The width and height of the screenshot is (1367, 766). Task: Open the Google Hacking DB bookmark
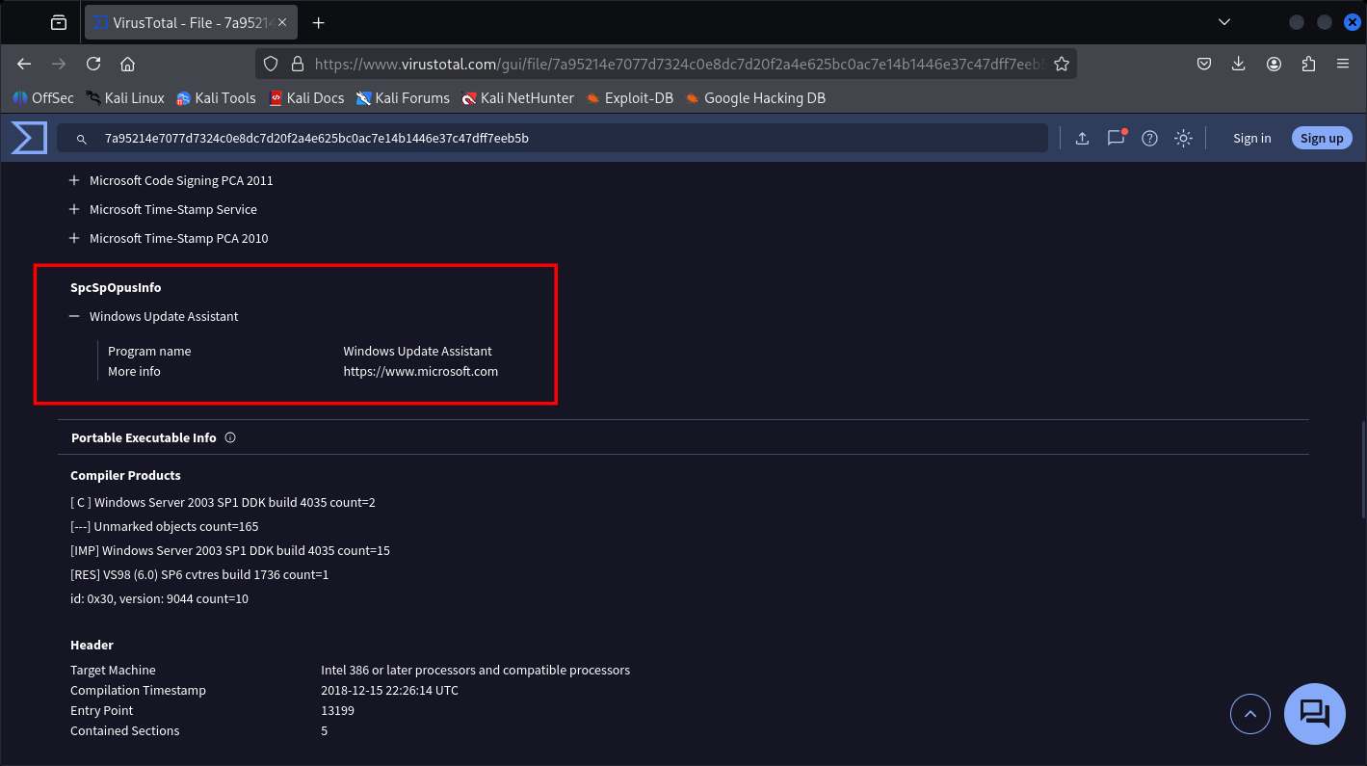[755, 97]
